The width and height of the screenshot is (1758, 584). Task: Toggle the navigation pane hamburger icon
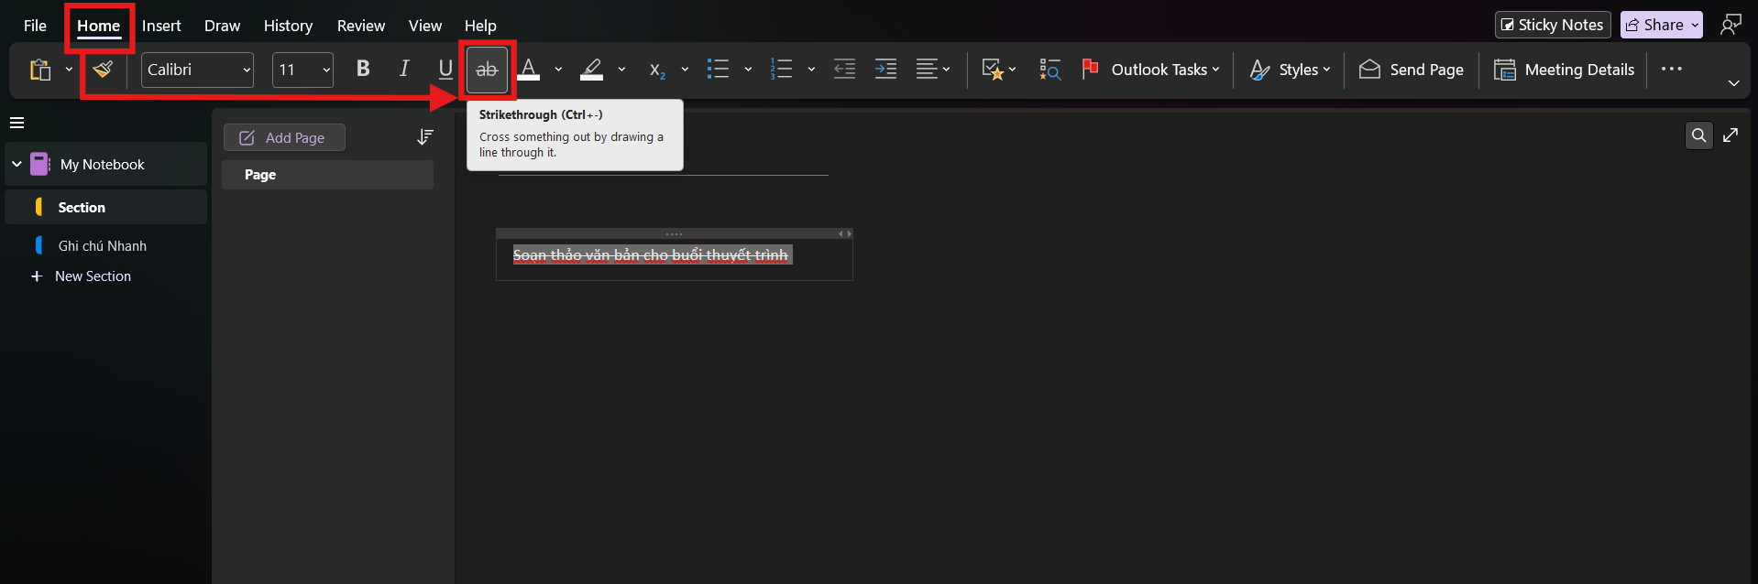pos(16,123)
